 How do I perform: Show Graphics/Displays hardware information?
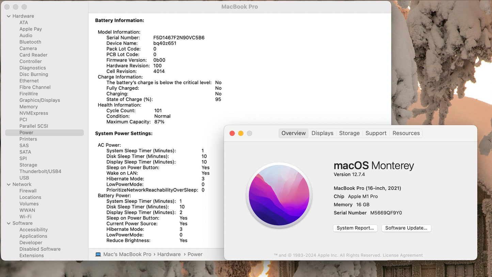[x=39, y=100]
